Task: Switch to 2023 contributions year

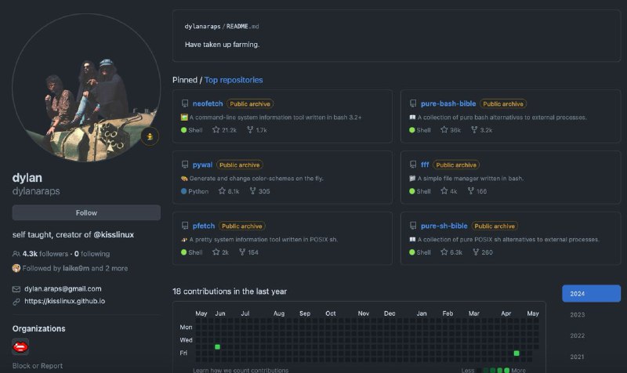Action: 578,315
